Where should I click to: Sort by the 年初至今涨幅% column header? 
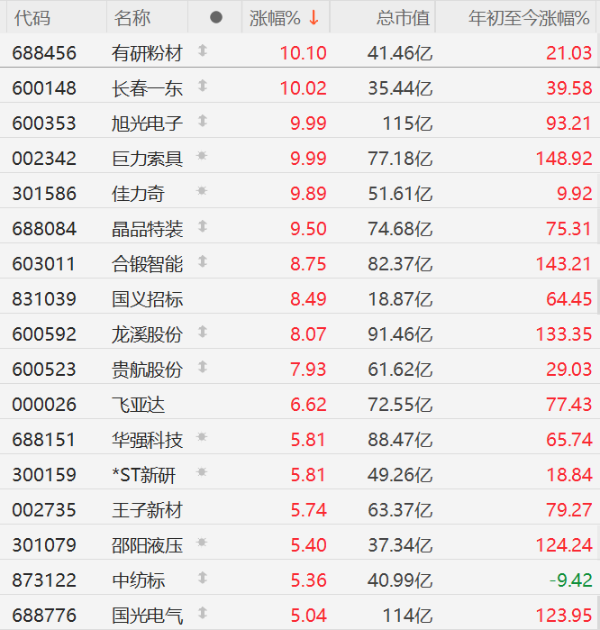529,18
